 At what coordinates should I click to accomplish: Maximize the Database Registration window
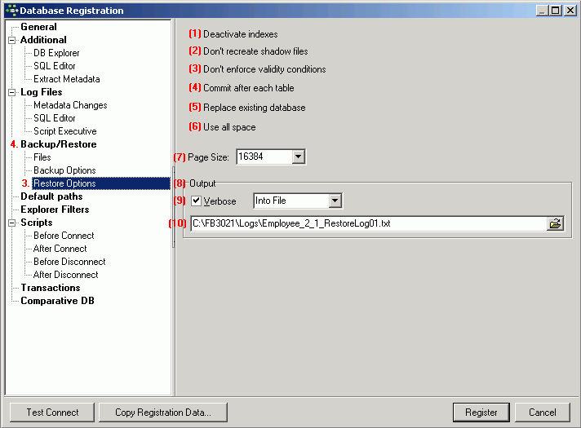556,11
